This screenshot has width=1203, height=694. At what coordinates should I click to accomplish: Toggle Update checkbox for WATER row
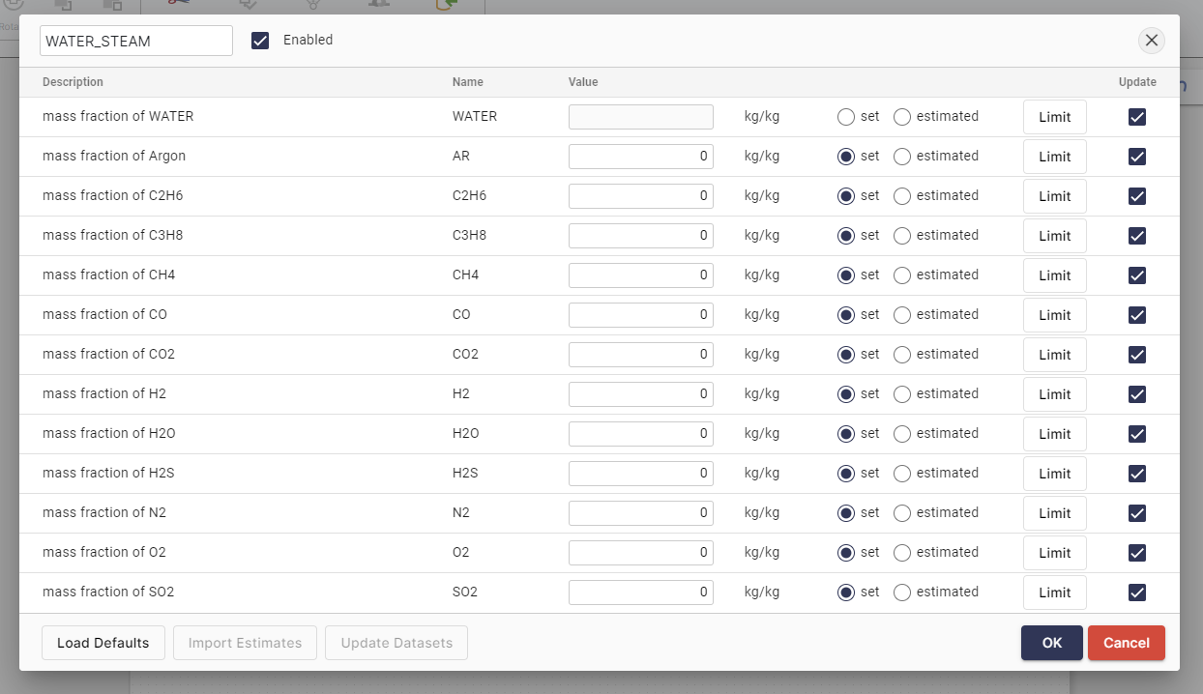1137,117
